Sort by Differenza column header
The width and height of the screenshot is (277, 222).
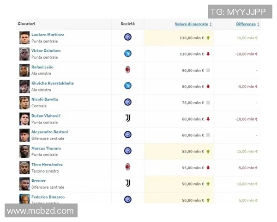coord(246,24)
